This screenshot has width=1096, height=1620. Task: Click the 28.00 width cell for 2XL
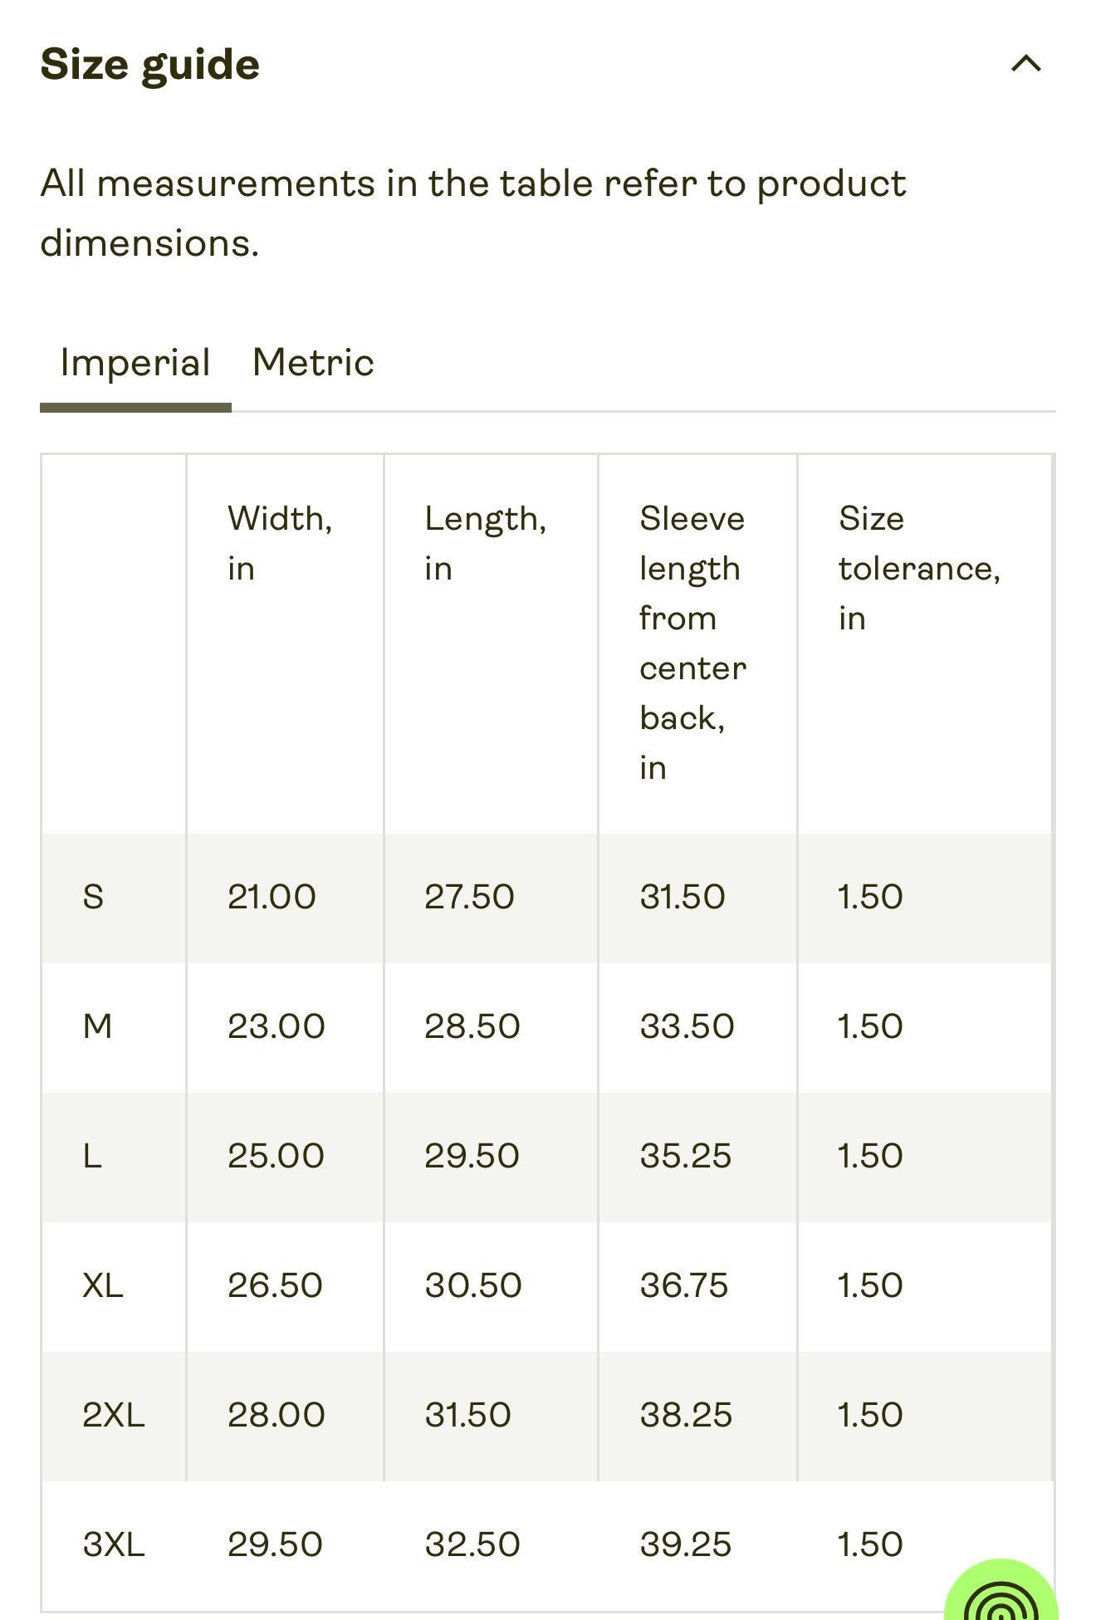[x=276, y=1416]
